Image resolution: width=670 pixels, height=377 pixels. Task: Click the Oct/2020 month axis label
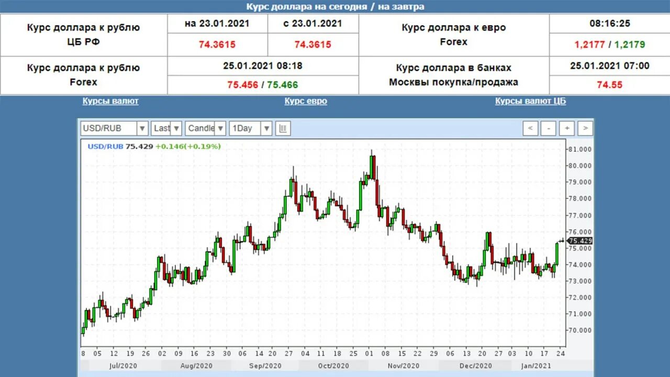click(x=333, y=366)
